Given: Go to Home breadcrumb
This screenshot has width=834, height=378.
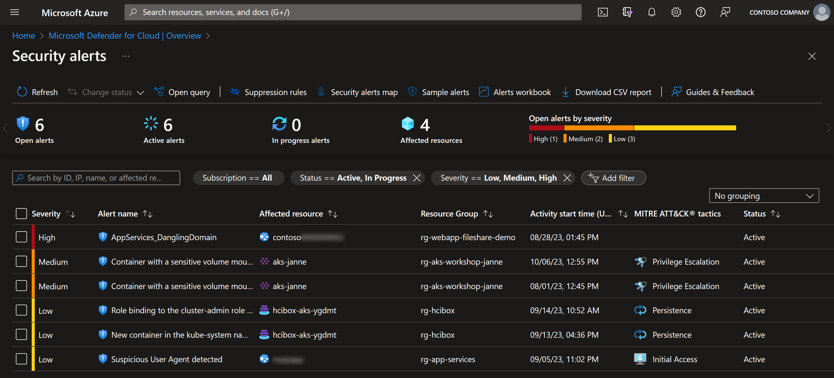Looking at the screenshot, I should [24, 36].
